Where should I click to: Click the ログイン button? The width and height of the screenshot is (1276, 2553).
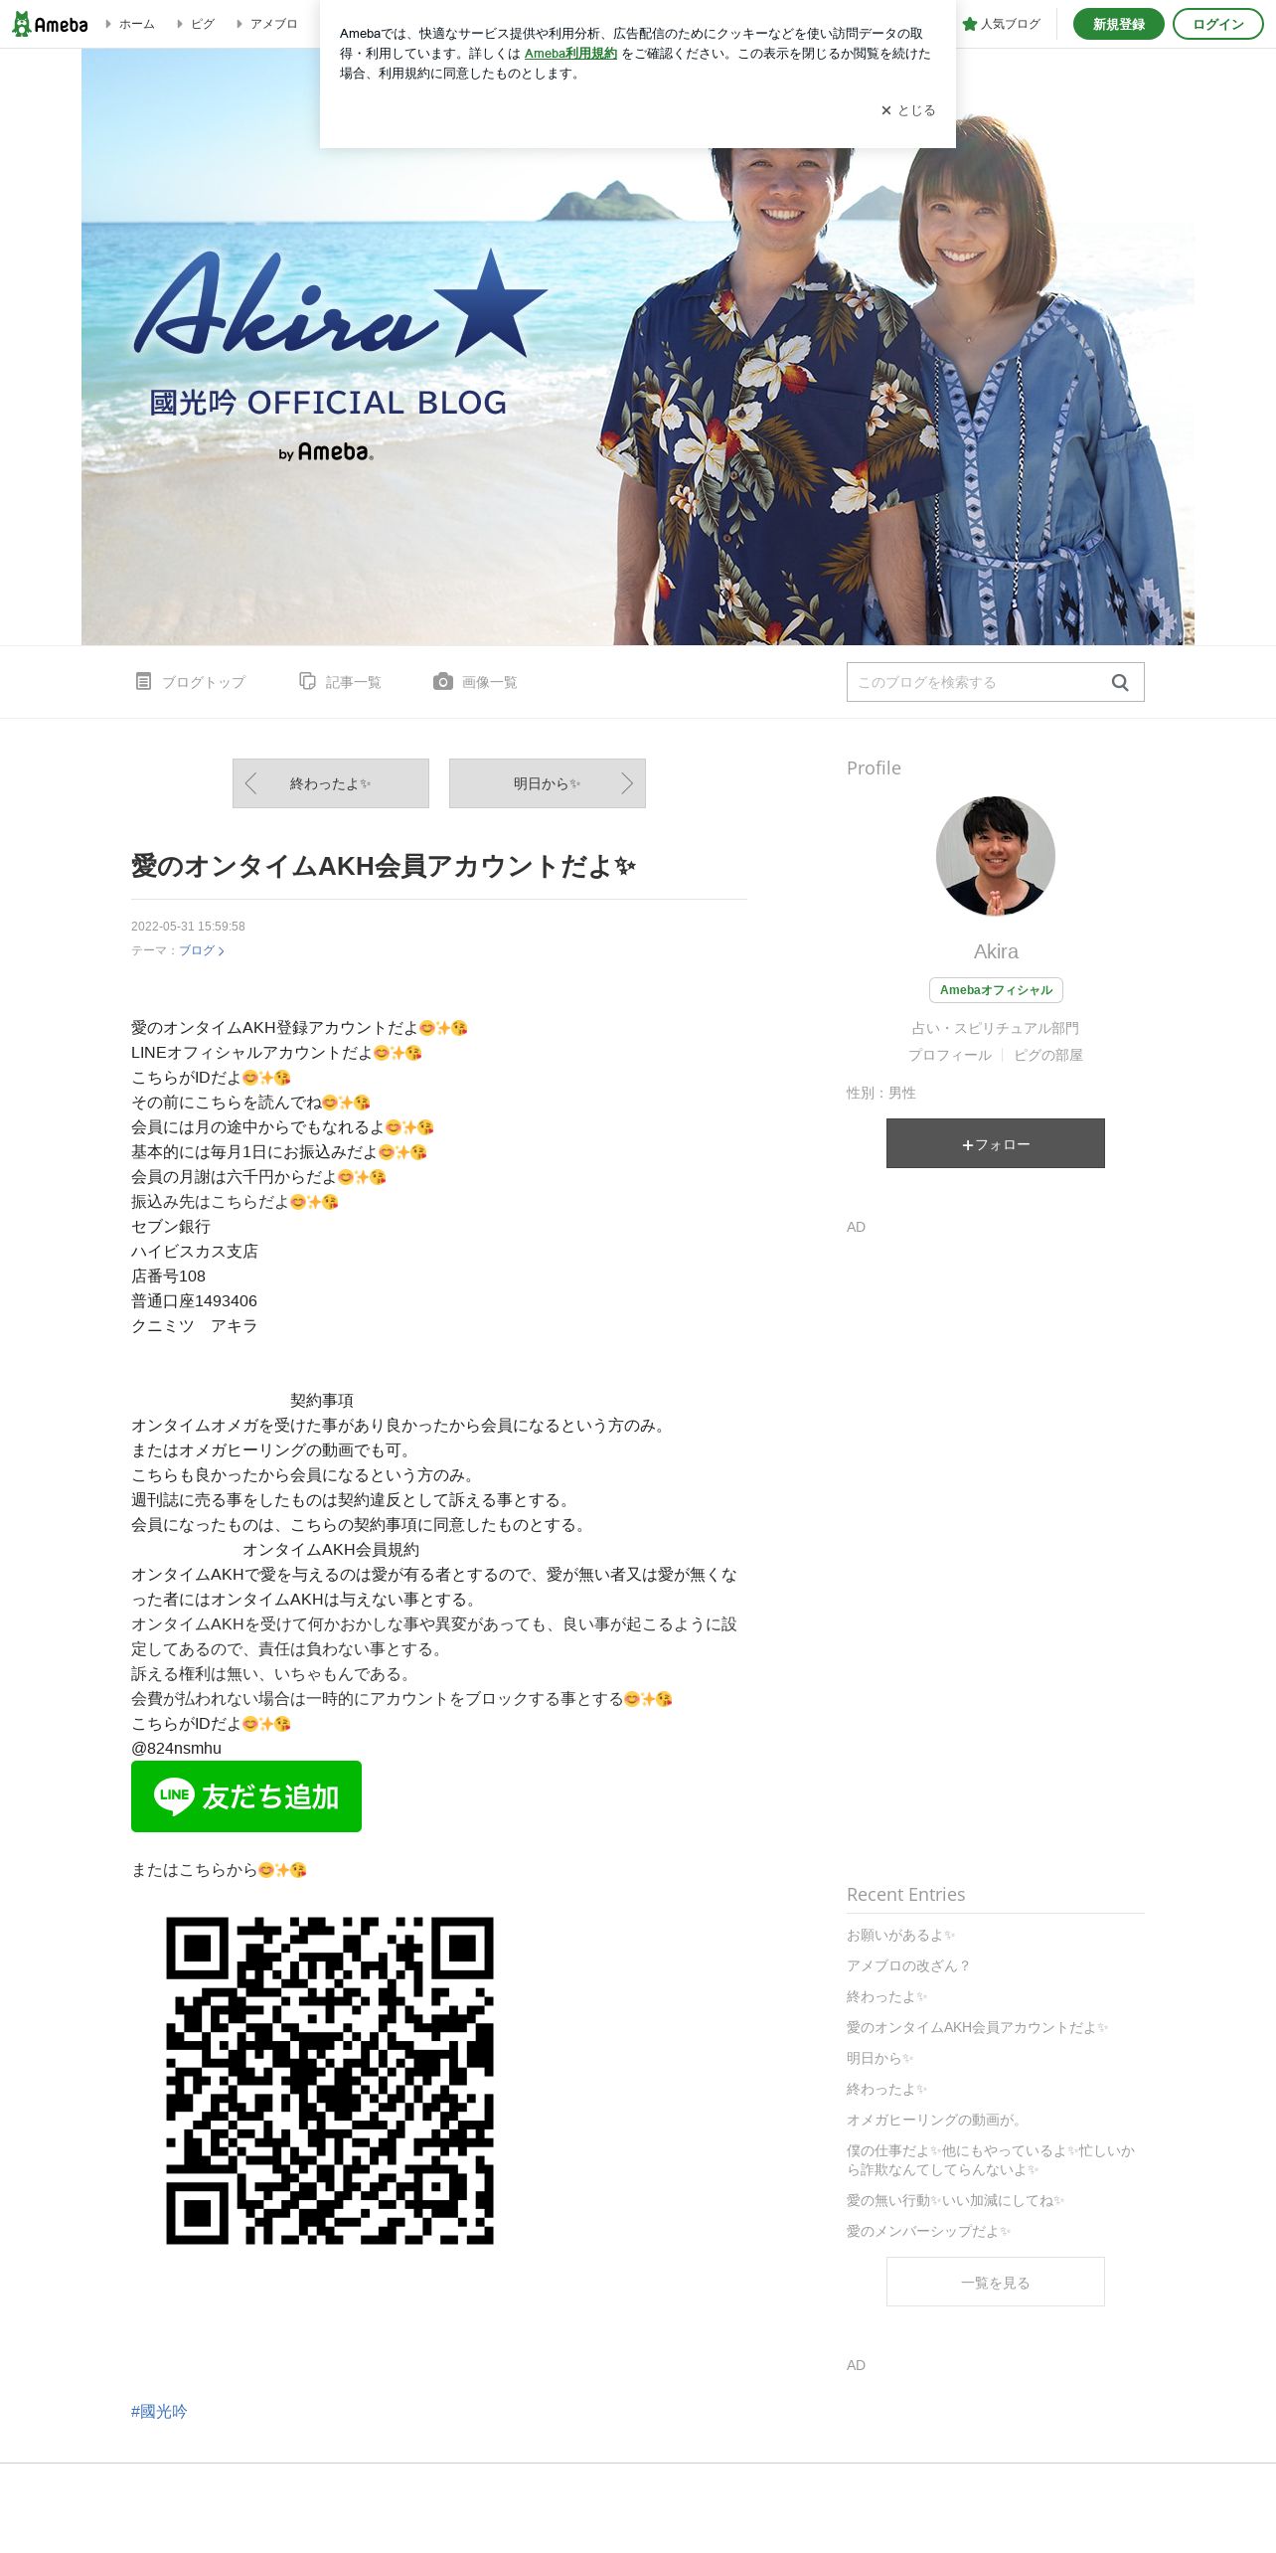[x=1218, y=24]
